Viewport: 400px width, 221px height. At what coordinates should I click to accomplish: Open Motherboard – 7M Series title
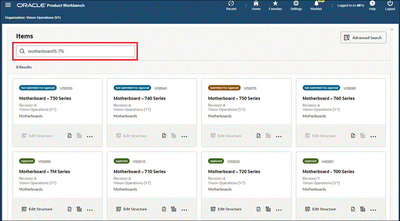tap(44, 172)
